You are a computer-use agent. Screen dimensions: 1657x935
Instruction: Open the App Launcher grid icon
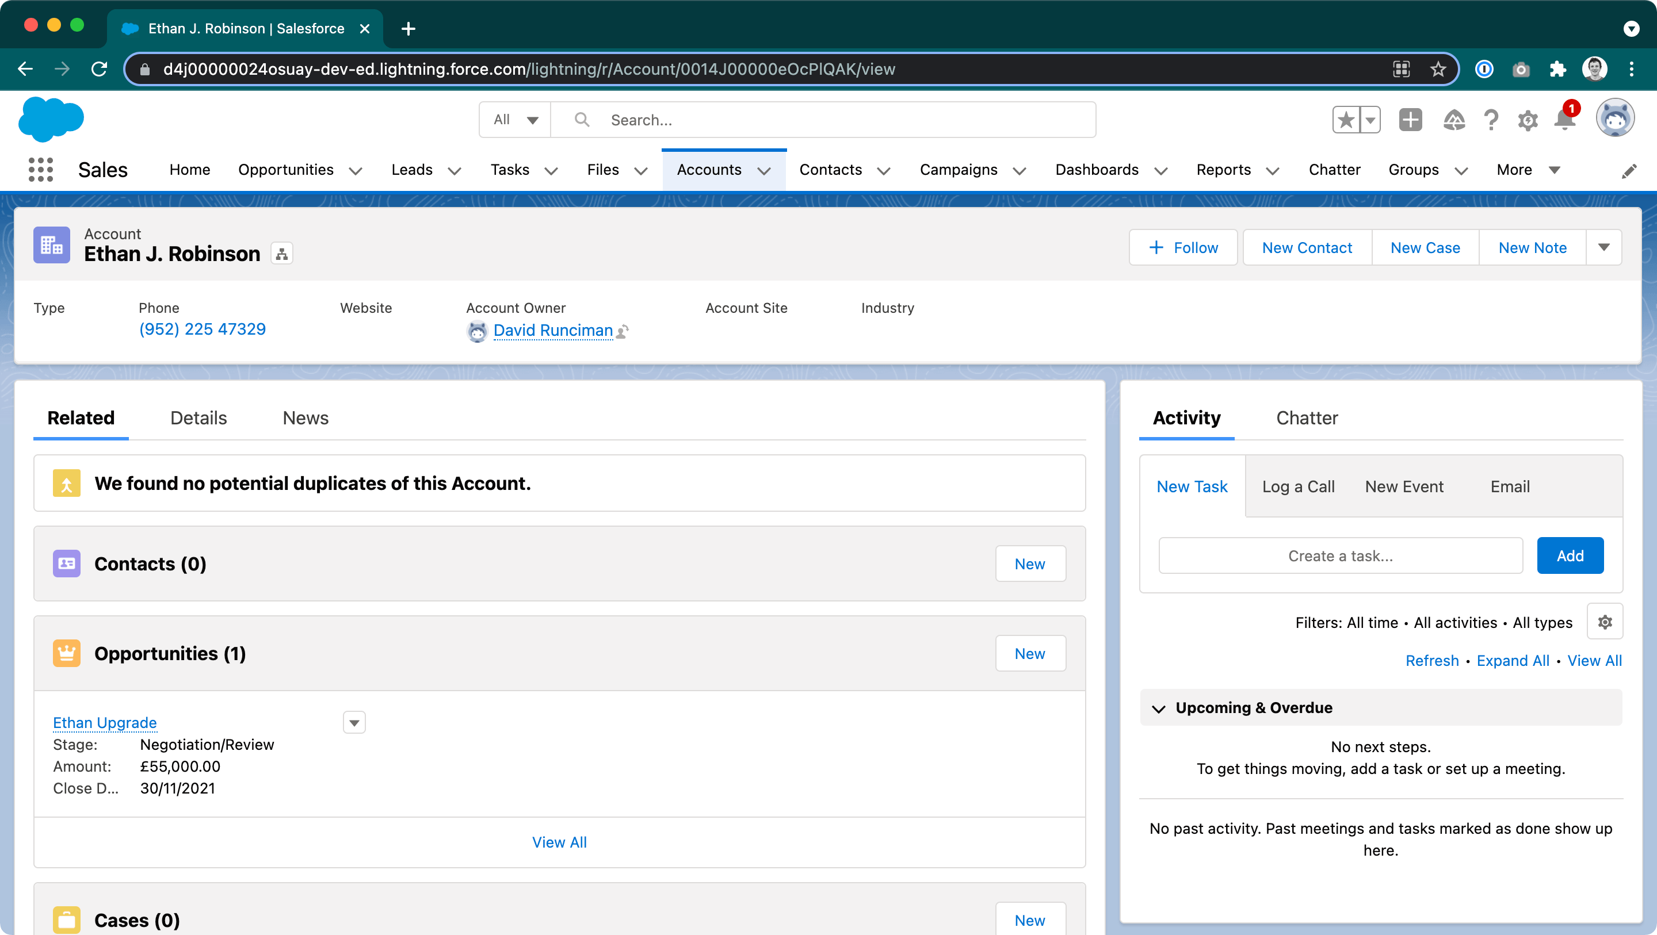click(x=40, y=170)
